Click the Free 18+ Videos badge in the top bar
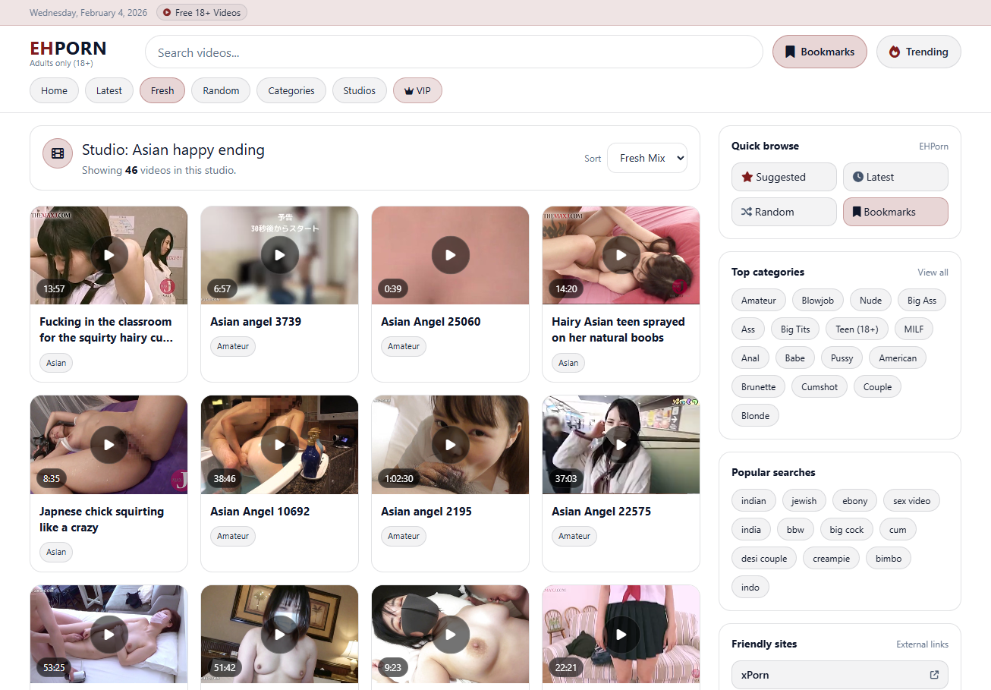Screen dimensions: 991x690 click(202, 12)
